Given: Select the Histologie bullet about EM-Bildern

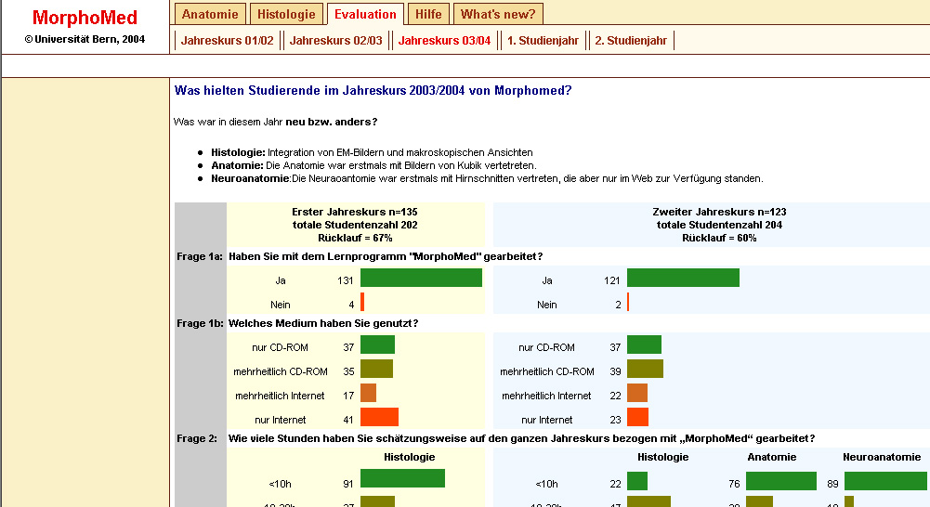Looking at the screenshot, I should coord(372,152).
